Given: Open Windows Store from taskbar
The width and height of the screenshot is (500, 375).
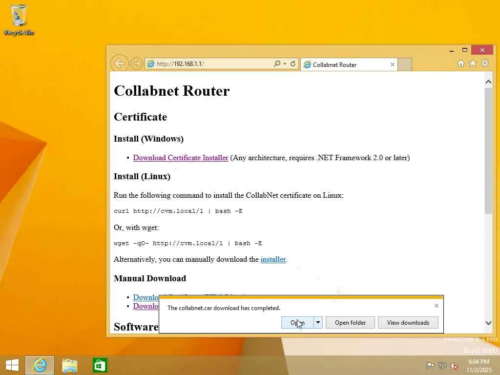Looking at the screenshot, I should pos(100,365).
